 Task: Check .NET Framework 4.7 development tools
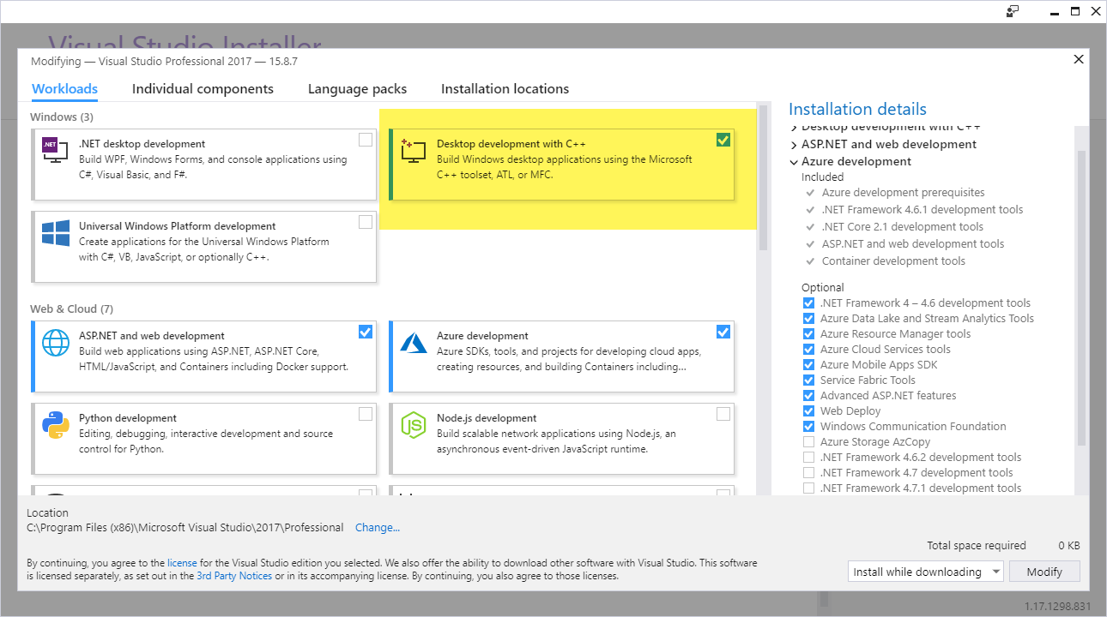(x=808, y=473)
